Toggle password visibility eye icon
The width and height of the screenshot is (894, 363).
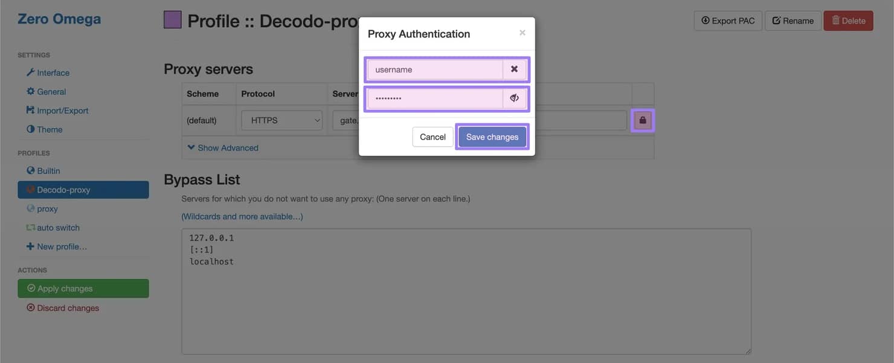coord(514,98)
